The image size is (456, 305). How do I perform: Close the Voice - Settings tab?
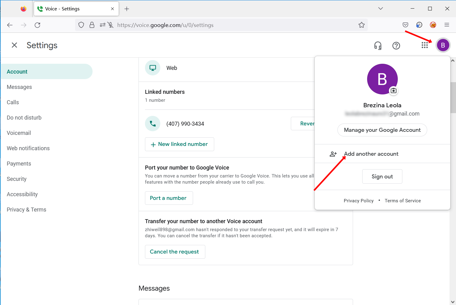[112, 9]
